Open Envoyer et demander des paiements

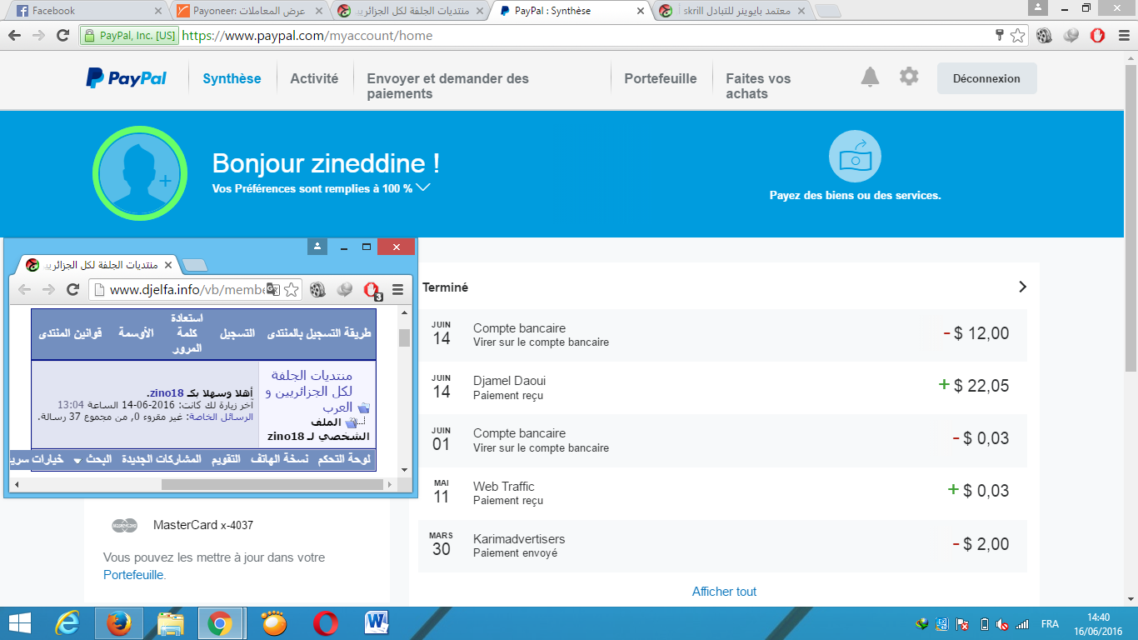pos(448,86)
